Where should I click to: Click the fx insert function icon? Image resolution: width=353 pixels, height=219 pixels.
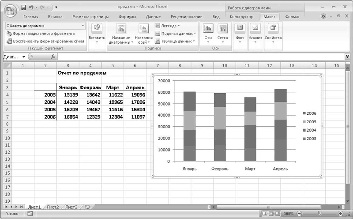pos(53,57)
